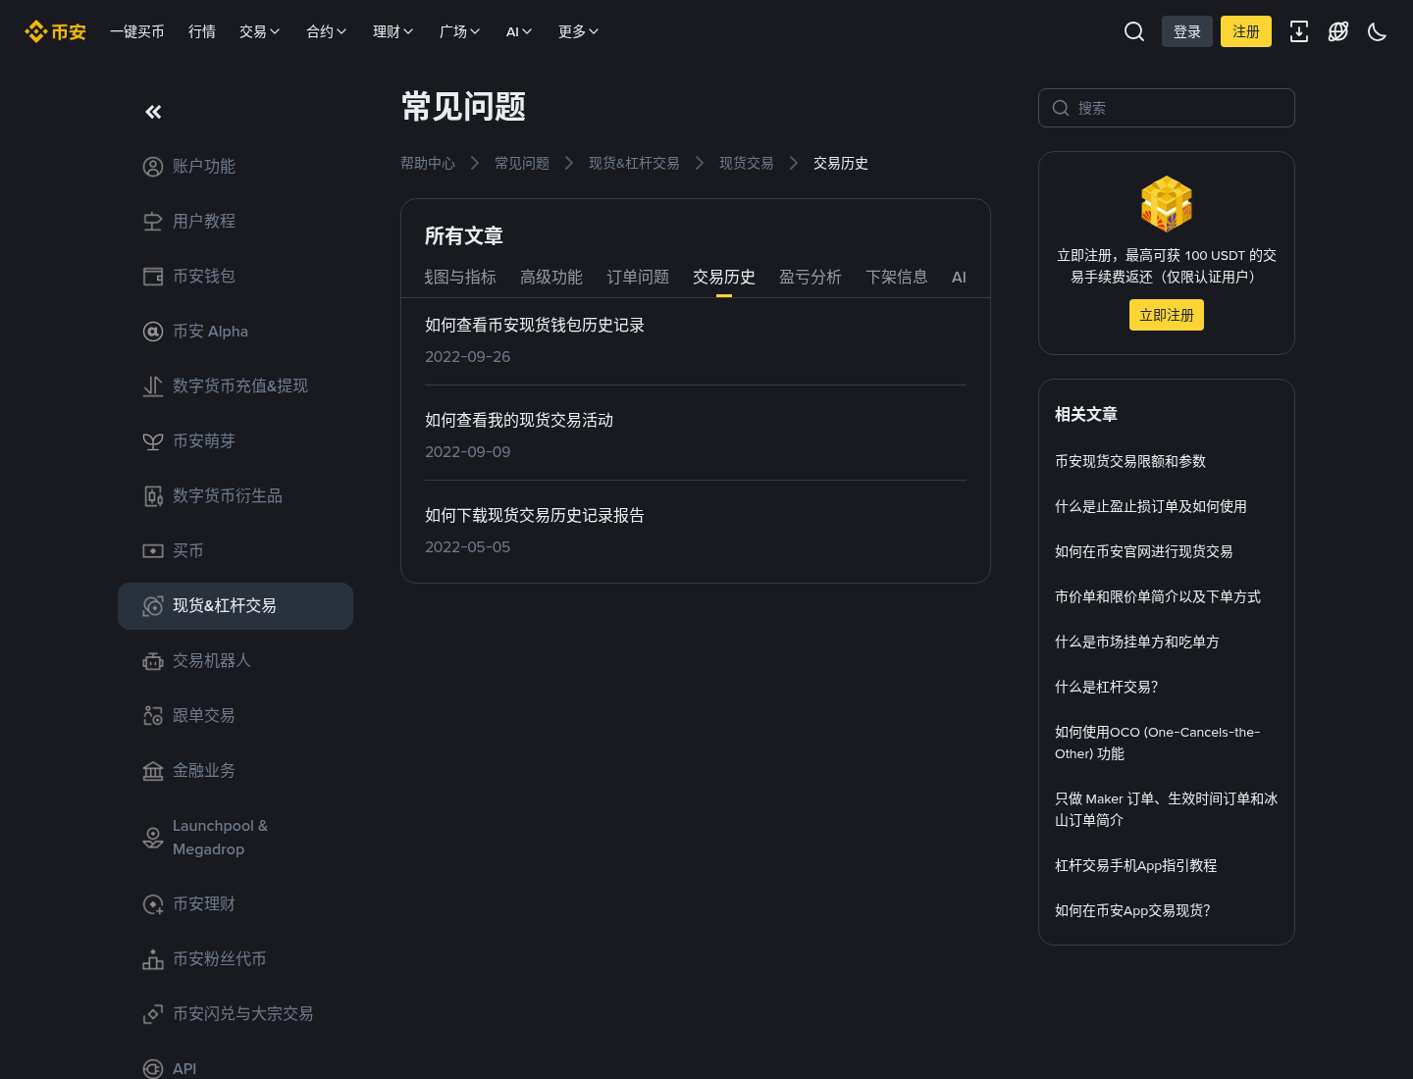Open article 如何查看币安现货钱包历史记录
Screen dimensions: 1413x1079
click(x=535, y=325)
